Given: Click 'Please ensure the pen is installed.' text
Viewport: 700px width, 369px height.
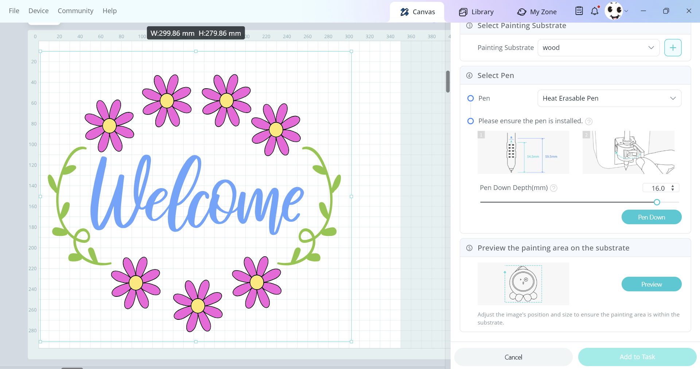Looking at the screenshot, I should pyautogui.click(x=530, y=121).
